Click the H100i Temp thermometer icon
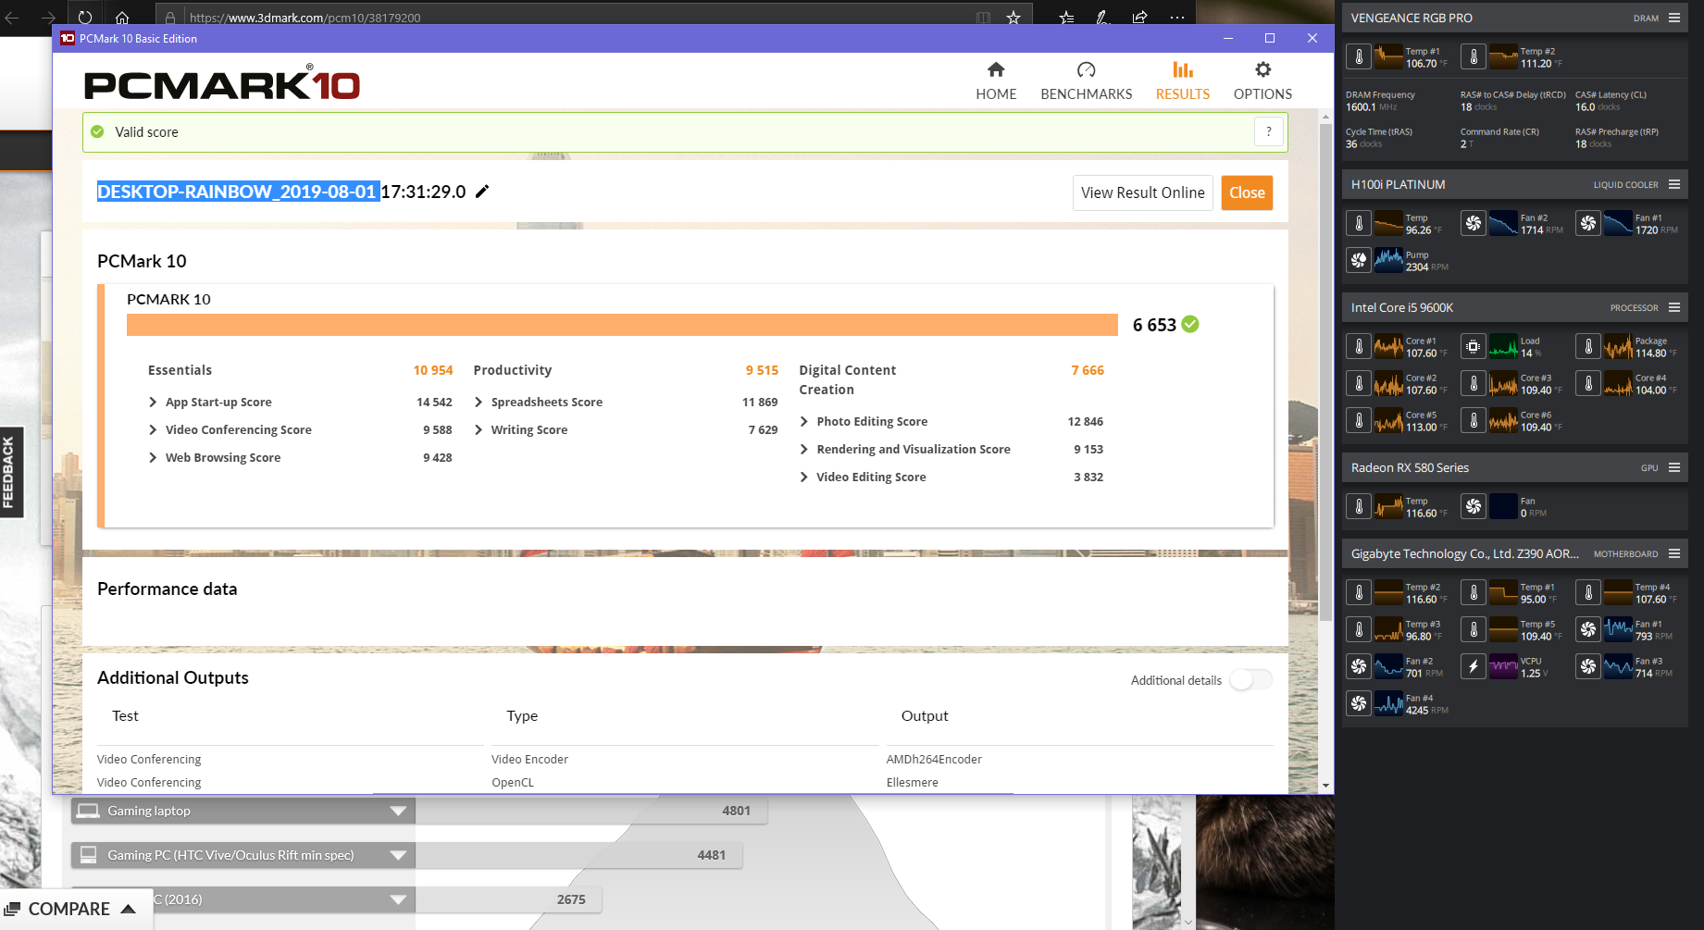1704x930 pixels. 1359,223
